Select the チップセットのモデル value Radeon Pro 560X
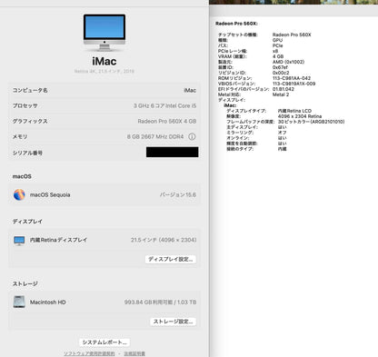378x357 pixels. [292, 35]
